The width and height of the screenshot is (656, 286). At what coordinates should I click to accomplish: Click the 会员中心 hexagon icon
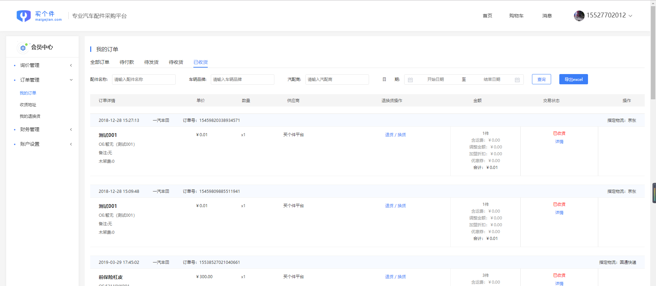coord(23,47)
